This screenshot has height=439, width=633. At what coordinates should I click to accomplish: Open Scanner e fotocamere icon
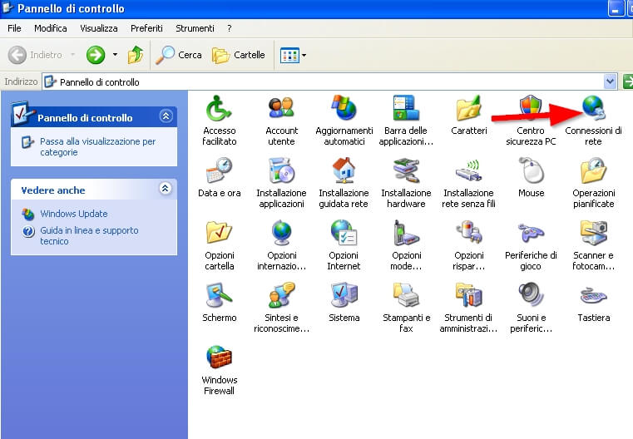click(593, 245)
